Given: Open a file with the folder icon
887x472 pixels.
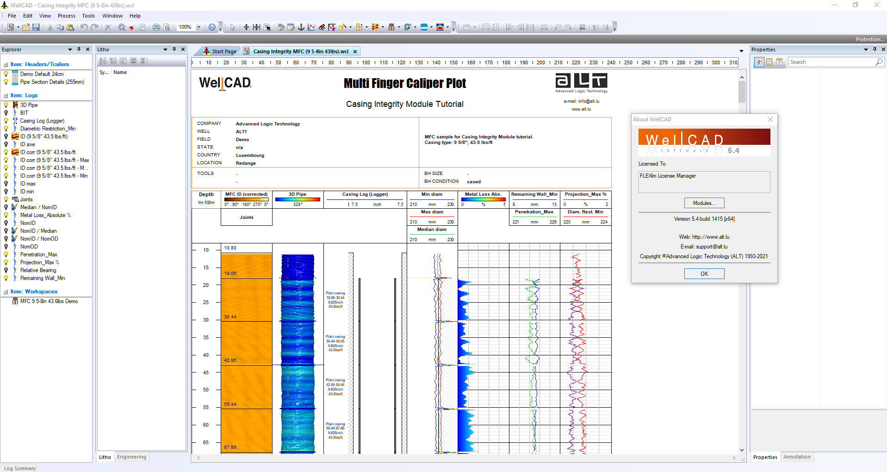Looking at the screenshot, I should click(26, 27).
